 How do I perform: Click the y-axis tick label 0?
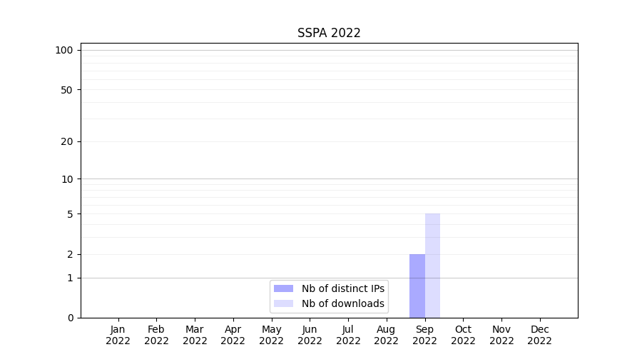(x=70, y=318)
